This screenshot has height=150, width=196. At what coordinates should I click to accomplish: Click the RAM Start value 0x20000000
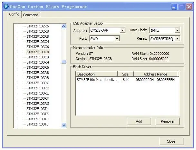[x=159, y=54]
